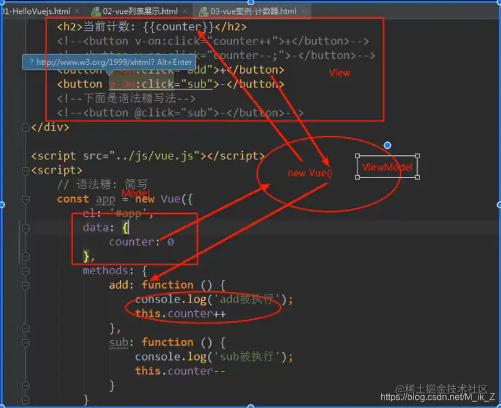Fold the block at 'const app = new Vue({'
The image size is (501, 408).
(26, 199)
